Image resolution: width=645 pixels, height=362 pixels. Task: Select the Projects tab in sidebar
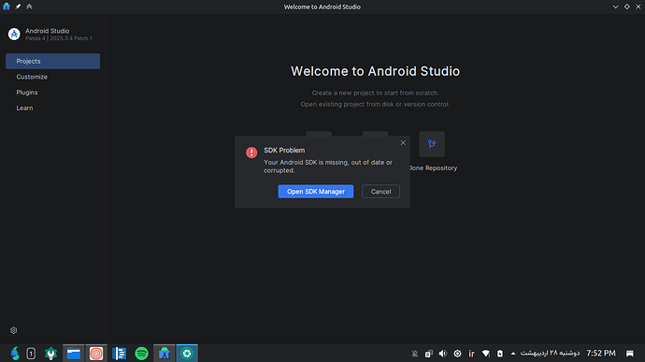pyautogui.click(x=52, y=61)
